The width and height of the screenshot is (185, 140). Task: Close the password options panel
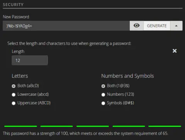click(175, 51)
